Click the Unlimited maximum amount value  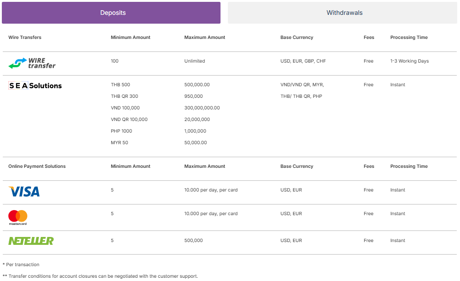[x=194, y=61]
